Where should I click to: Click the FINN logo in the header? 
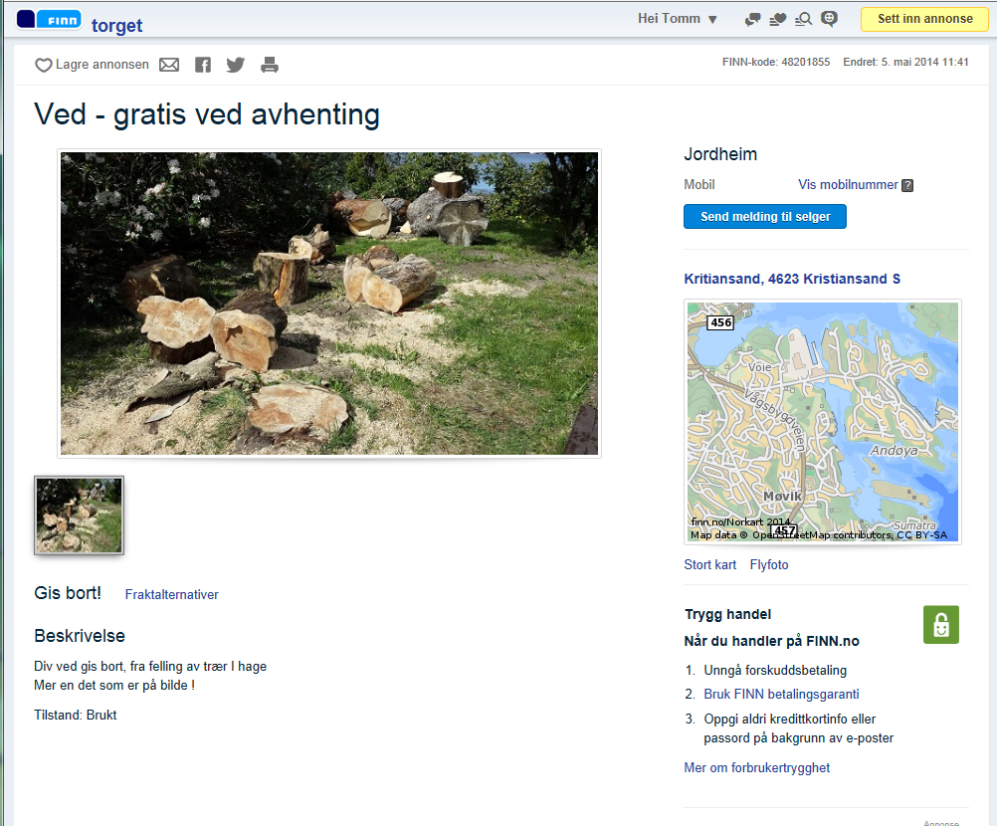pyautogui.click(x=48, y=19)
